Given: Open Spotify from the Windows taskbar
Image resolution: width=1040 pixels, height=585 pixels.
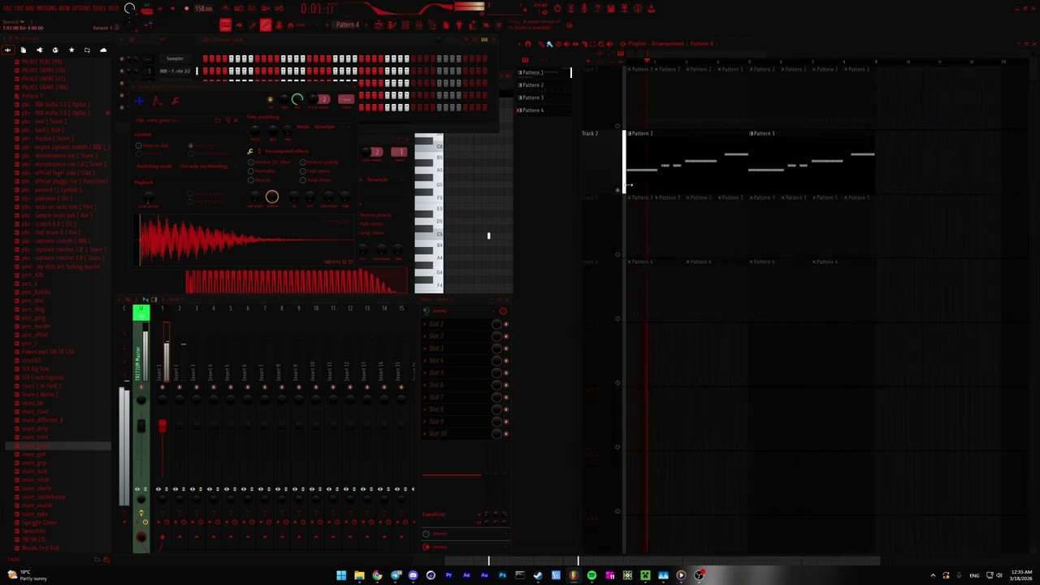Looking at the screenshot, I should pyautogui.click(x=591, y=575).
